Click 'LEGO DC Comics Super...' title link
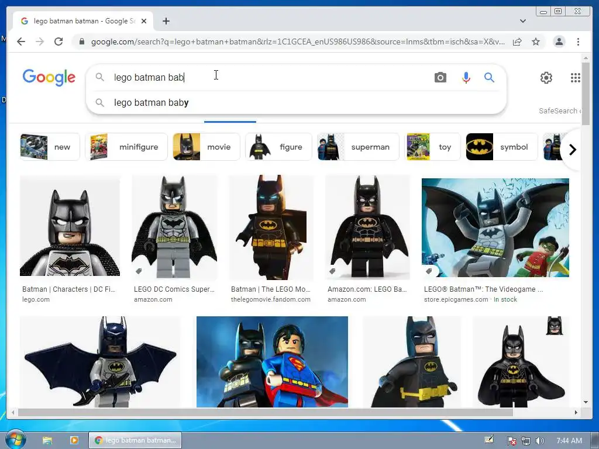 point(174,289)
